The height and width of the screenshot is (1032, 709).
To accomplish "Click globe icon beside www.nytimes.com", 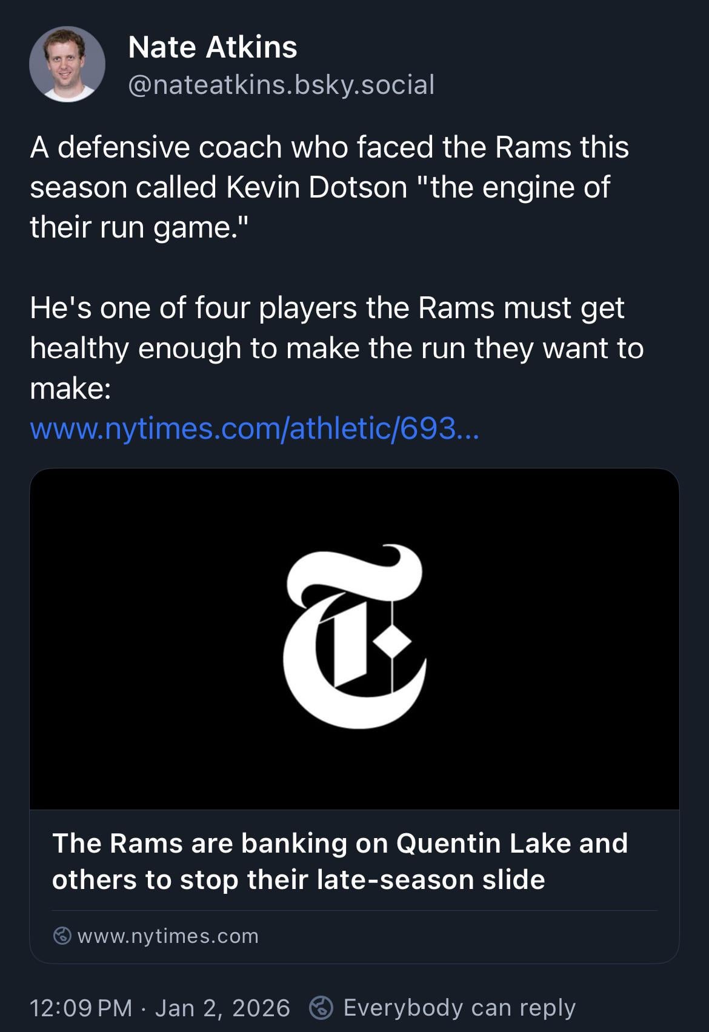I will 62,936.
